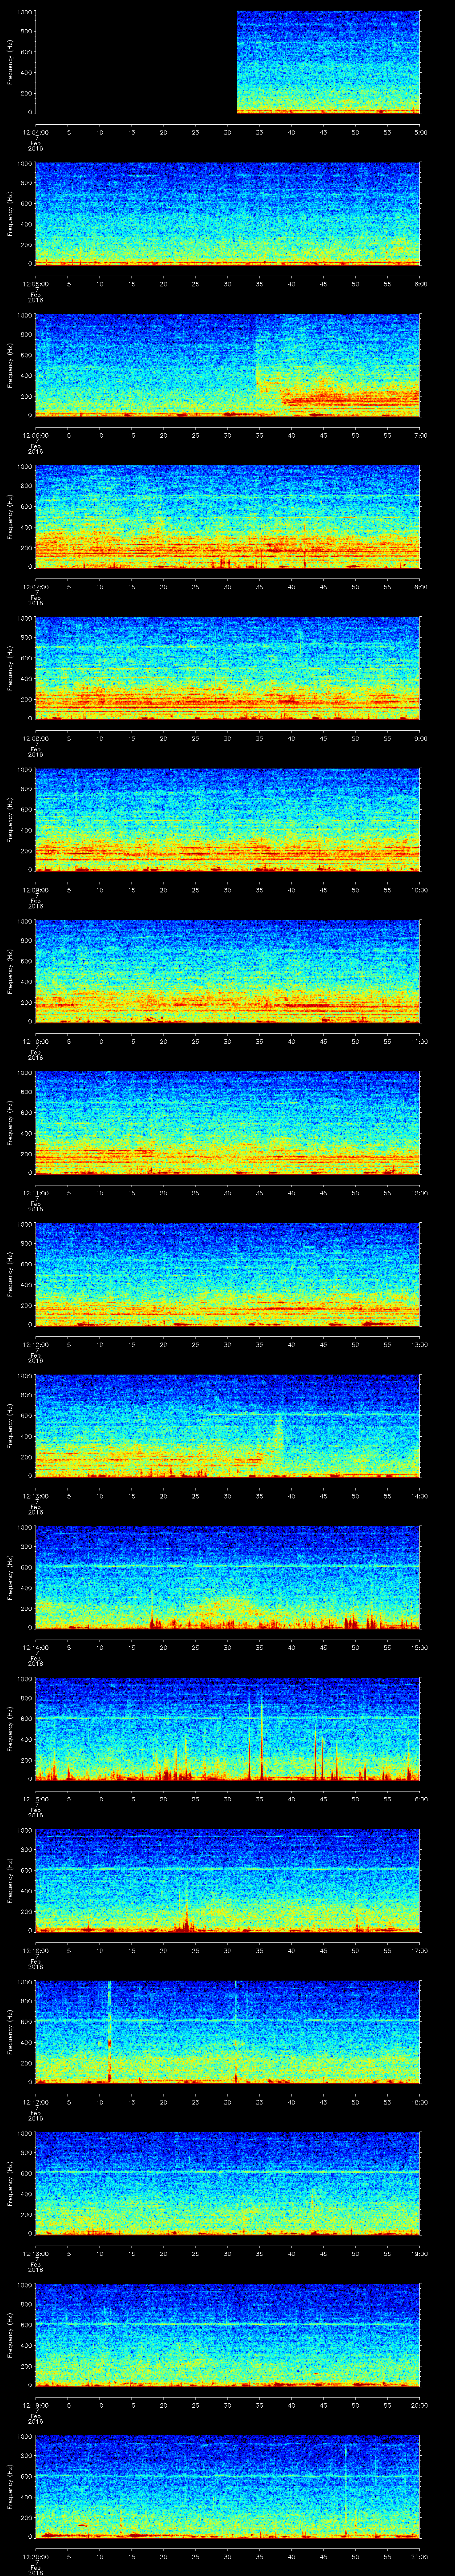Click the 12:09:00 time axis label
Screen dimensions: 455x2576
click(x=35, y=889)
